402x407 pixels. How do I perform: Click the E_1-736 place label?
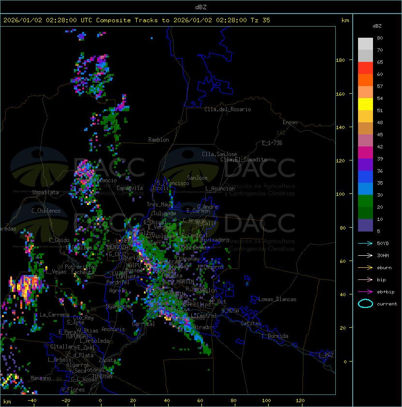click(272, 143)
